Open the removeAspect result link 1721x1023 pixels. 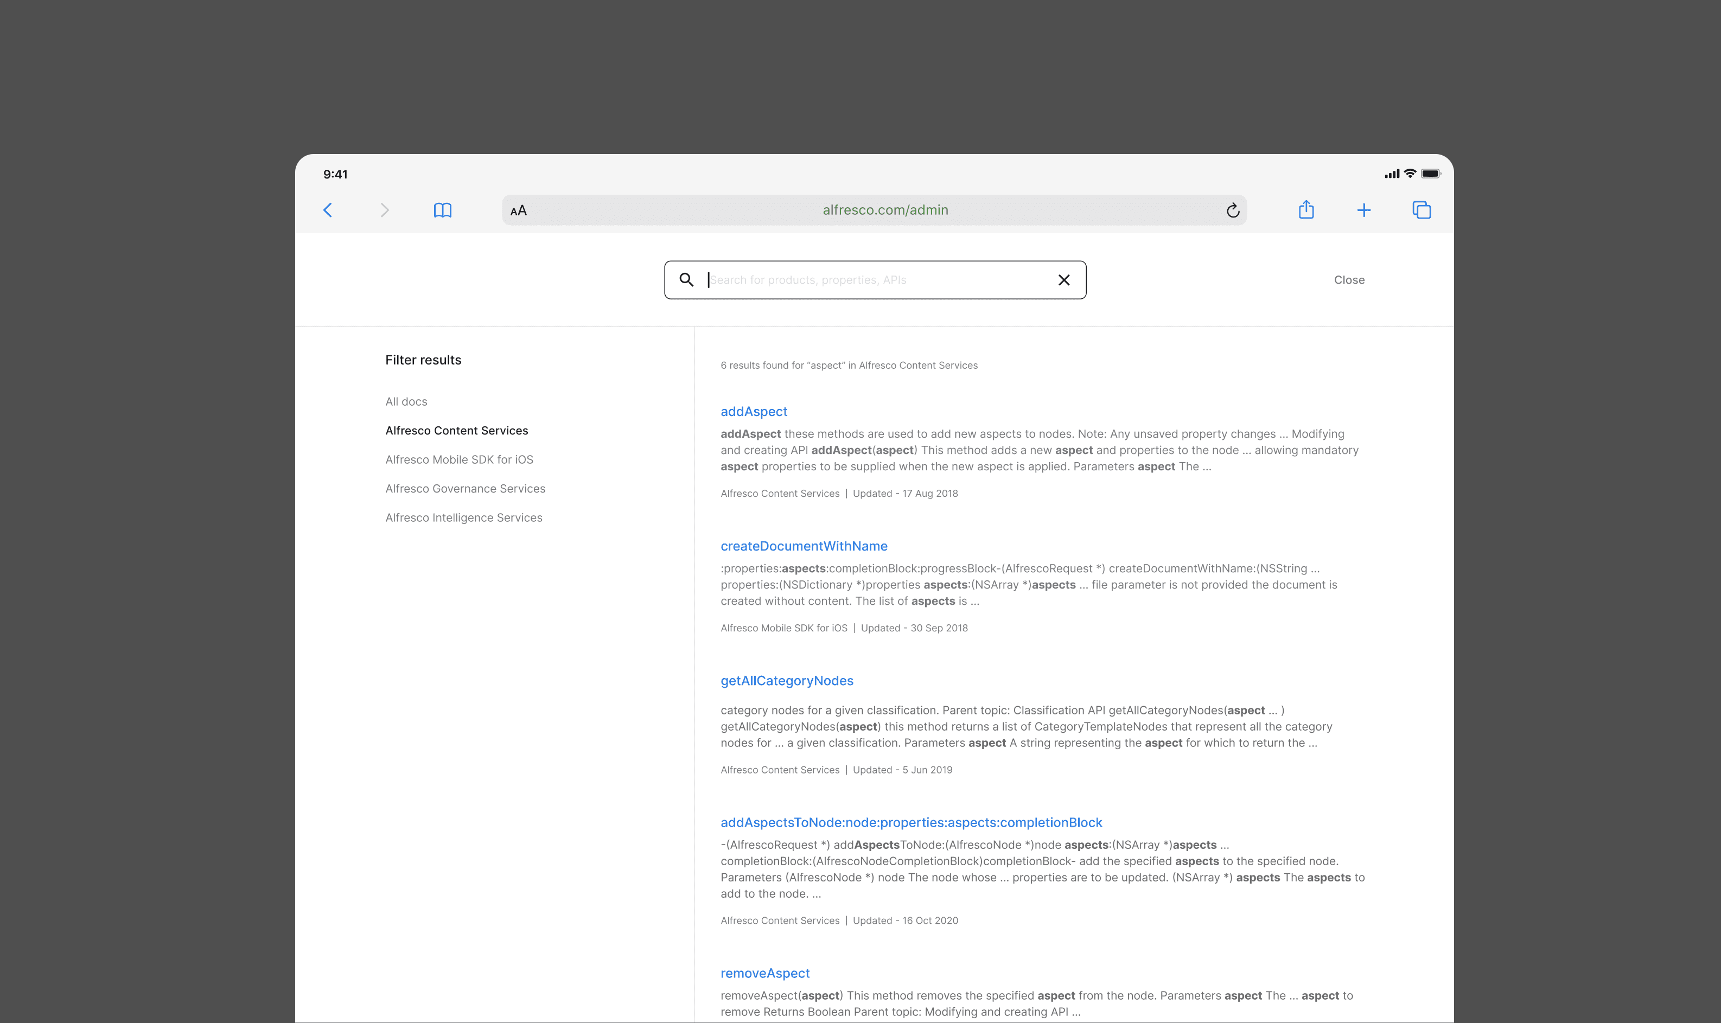click(x=764, y=973)
